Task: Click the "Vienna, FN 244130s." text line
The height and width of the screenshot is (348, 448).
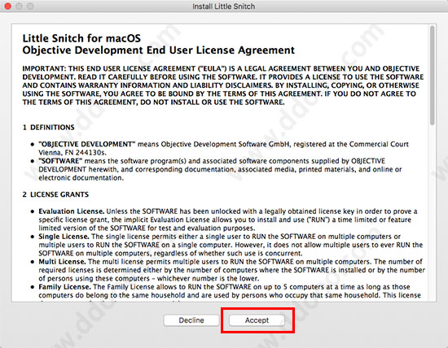Action: 72,152
